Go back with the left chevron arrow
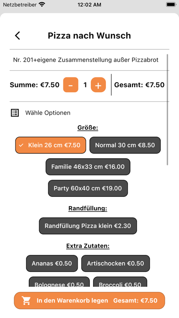The image size is (179, 318). click(17, 36)
